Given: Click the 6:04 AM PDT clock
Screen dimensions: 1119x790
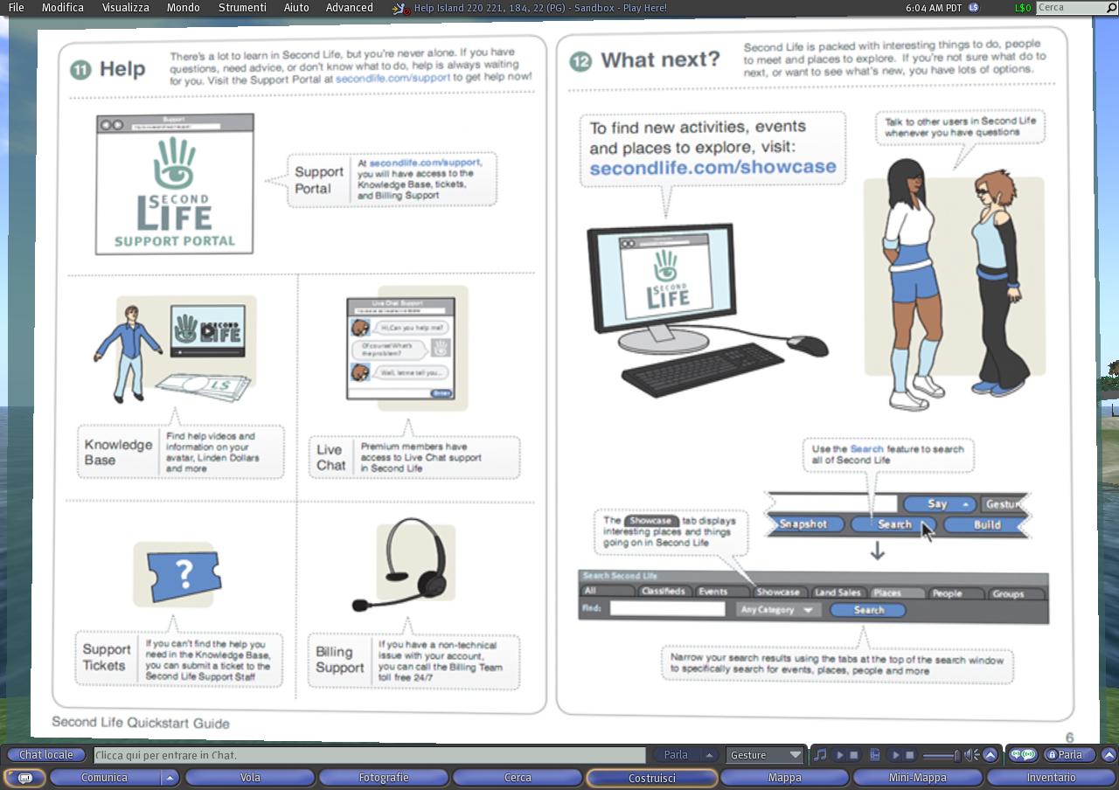Looking at the screenshot, I should tap(934, 8).
